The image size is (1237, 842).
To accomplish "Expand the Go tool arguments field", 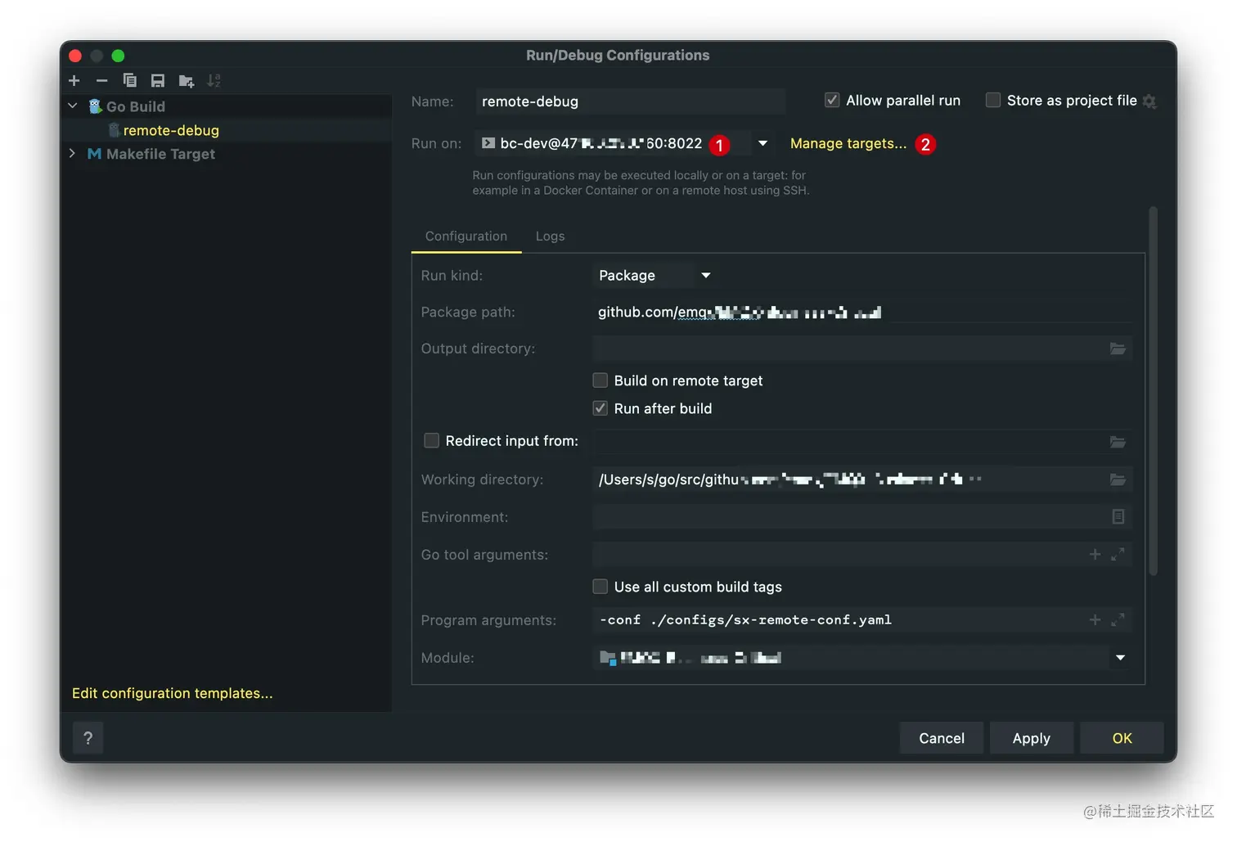I will 1118,555.
